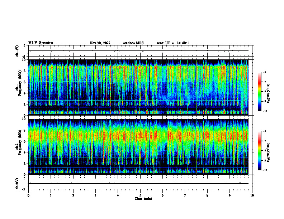
Task: Select the "start UT = 14:40: 1" text
Action: (x=173, y=43)
